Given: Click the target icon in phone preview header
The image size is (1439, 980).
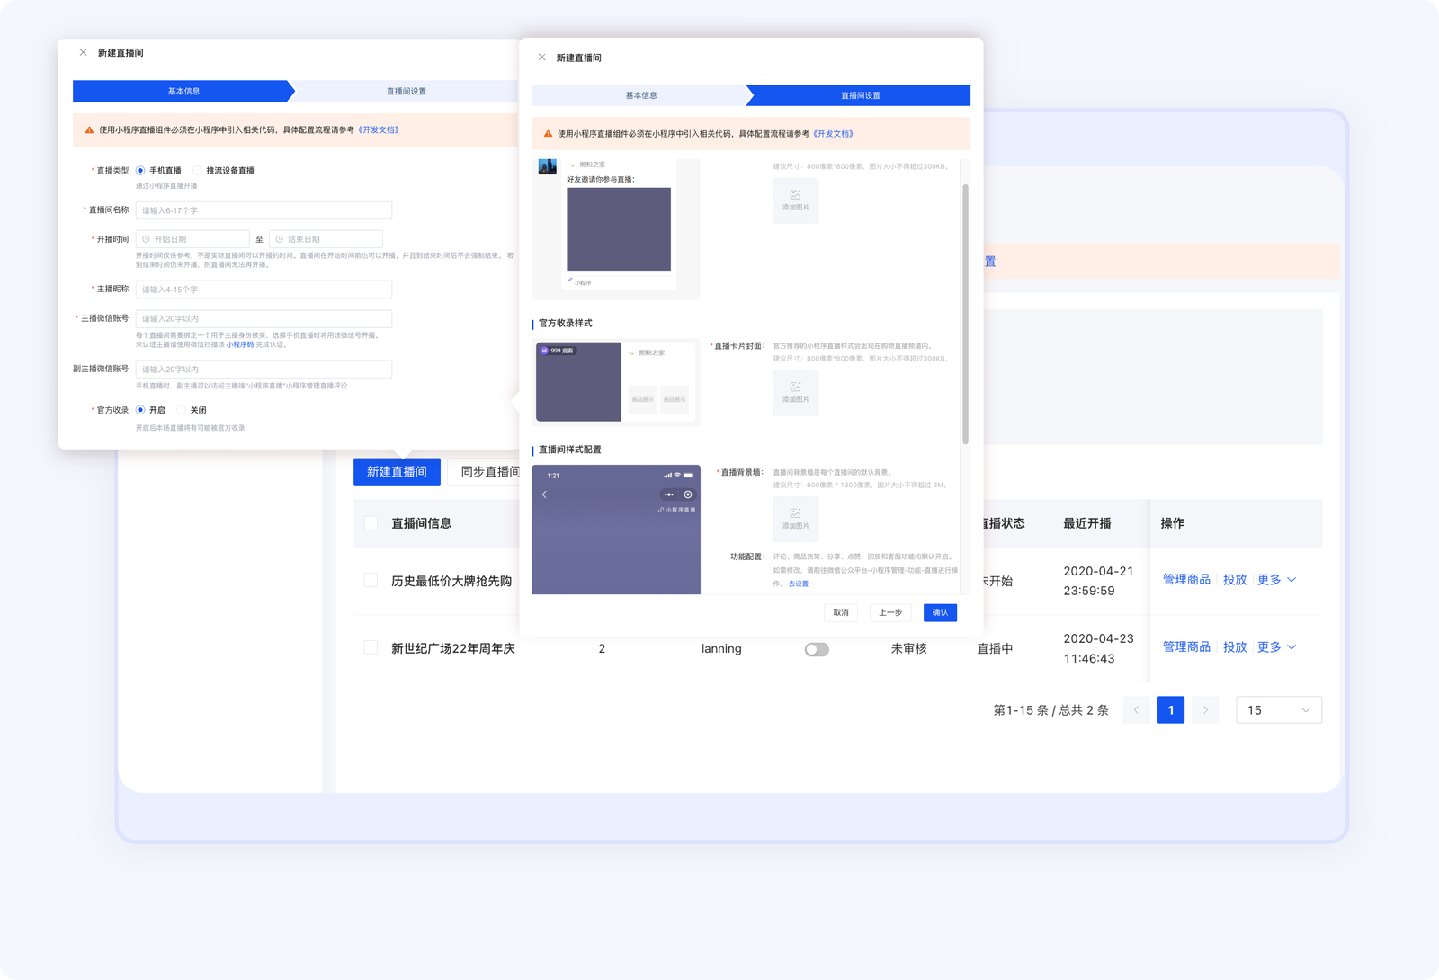Looking at the screenshot, I should 688,494.
